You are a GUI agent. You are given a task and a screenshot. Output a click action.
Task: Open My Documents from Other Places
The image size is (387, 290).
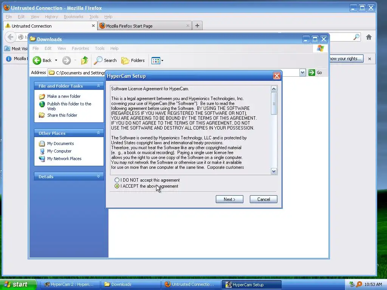point(60,143)
